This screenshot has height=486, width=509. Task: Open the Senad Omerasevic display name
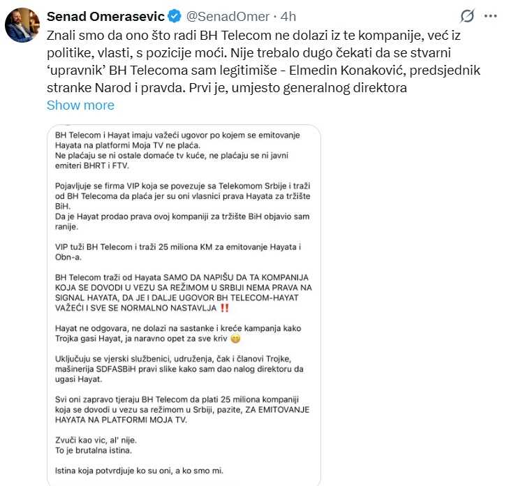pyautogui.click(x=105, y=16)
